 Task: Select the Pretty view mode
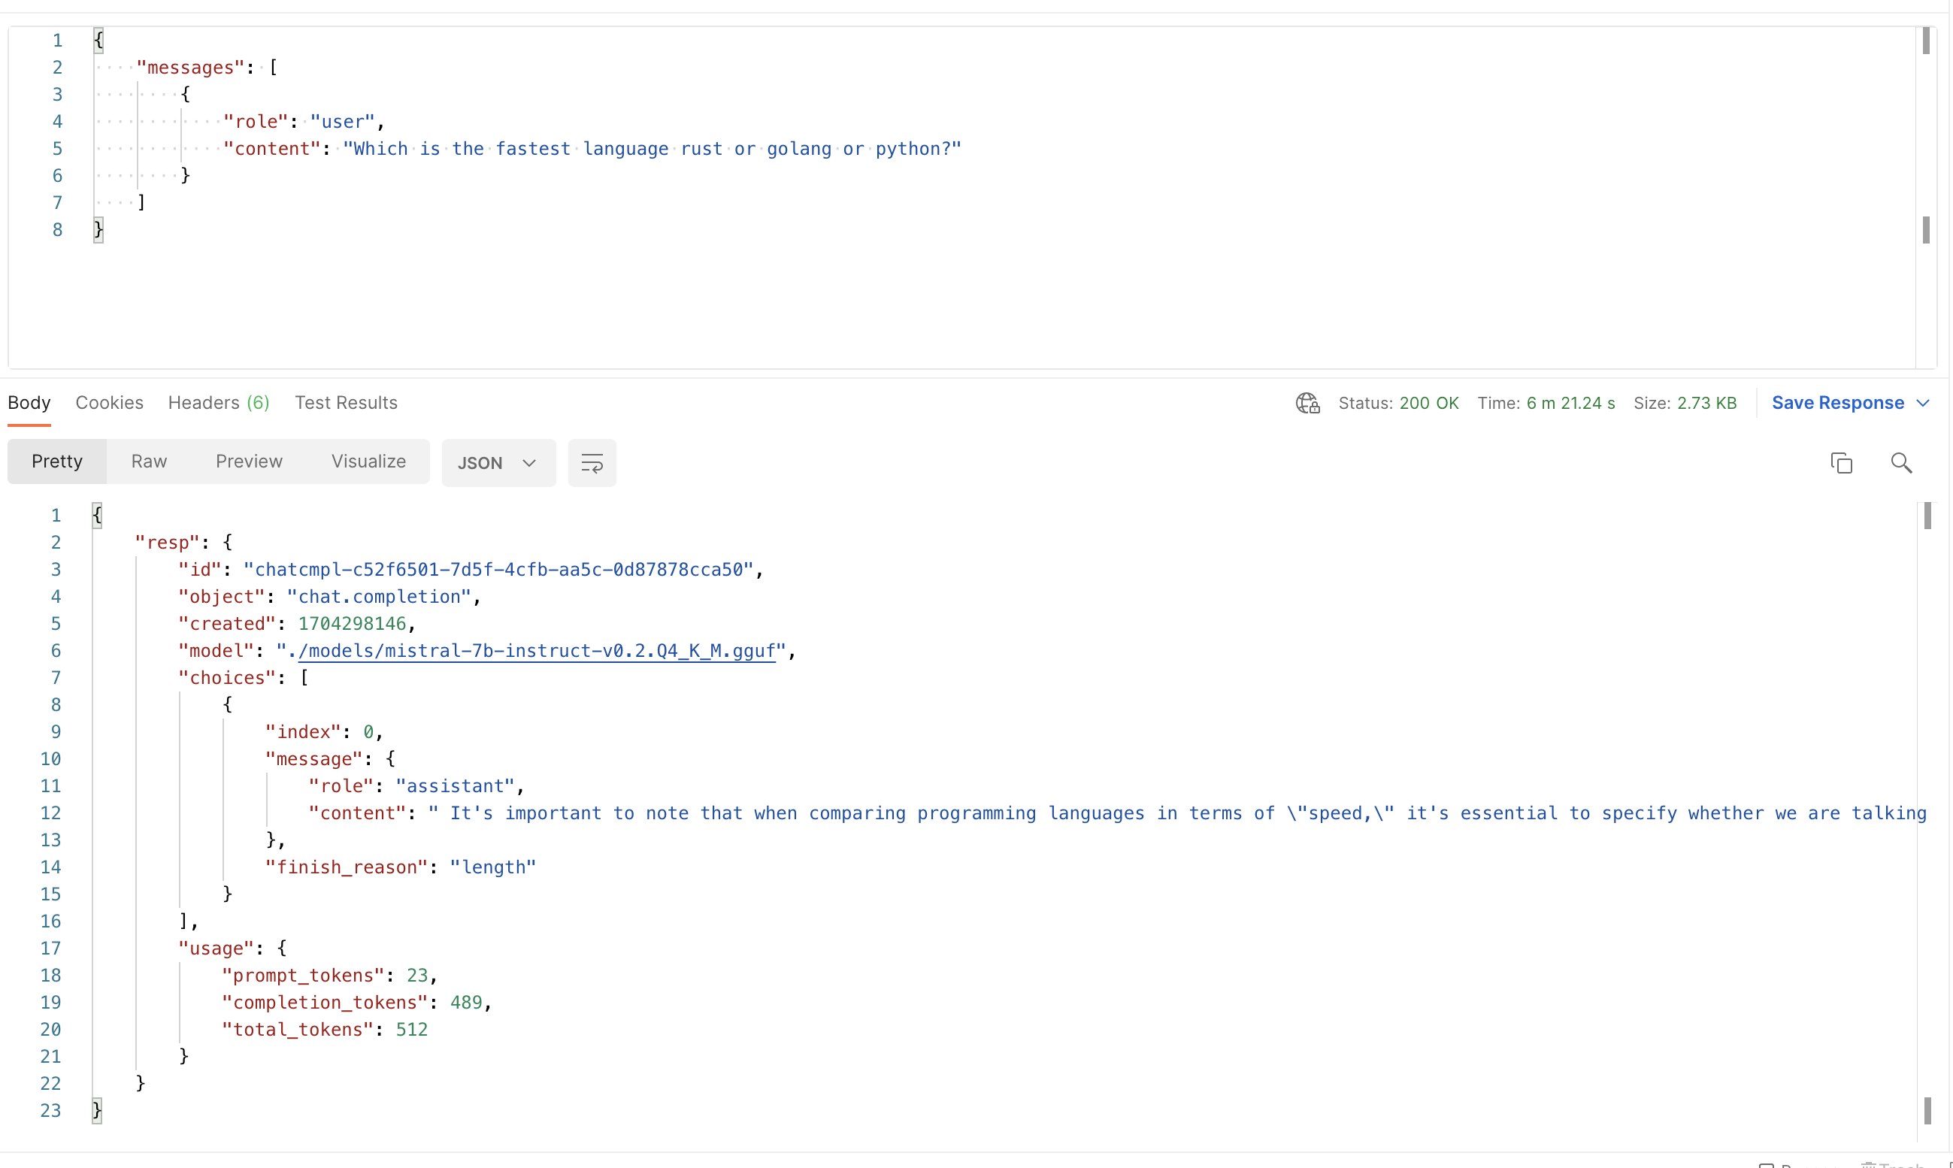[x=56, y=461]
